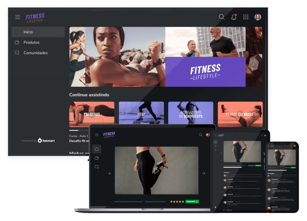Image resolution: width=307 pixels, height=221 pixels.
Task: Open the Pernas Elevadas thumbnail
Action: coord(240,114)
